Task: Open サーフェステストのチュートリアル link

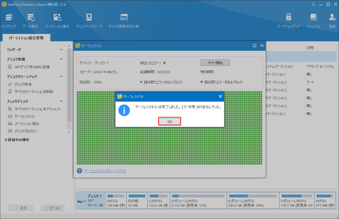Action: pyautogui.click(x=105, y=171)
